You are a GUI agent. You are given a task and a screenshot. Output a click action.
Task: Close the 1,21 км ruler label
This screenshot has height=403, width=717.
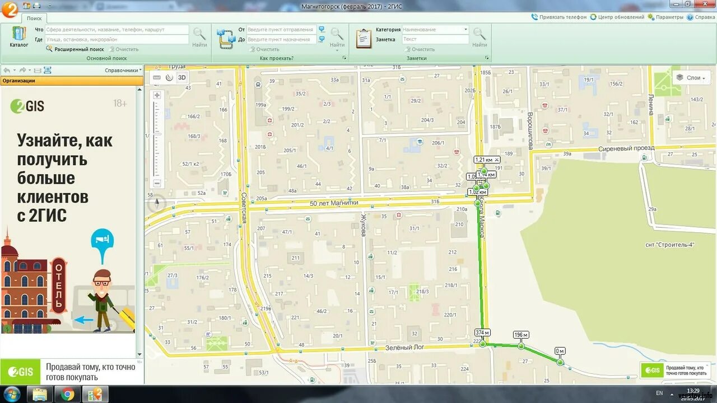point(496,160)
